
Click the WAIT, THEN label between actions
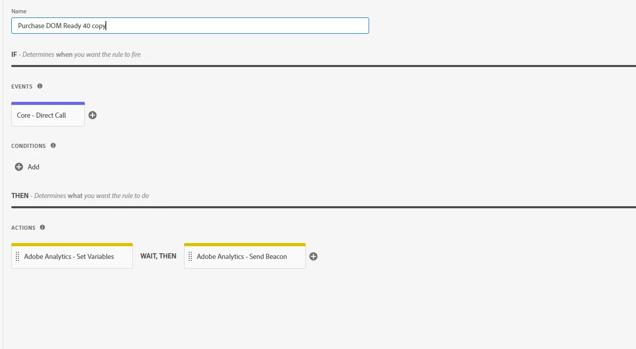(158, 256)
